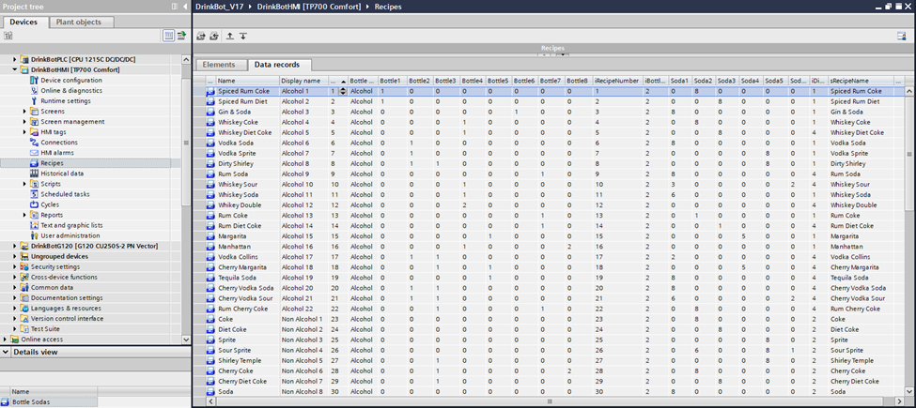Collapse the DrinkBotHMI device node
Viewport: 916px width, 408px height.
click(15, 70)
